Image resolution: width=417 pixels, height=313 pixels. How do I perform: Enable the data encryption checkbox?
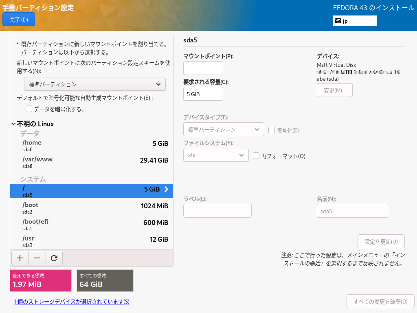click(x=29, y=109)
